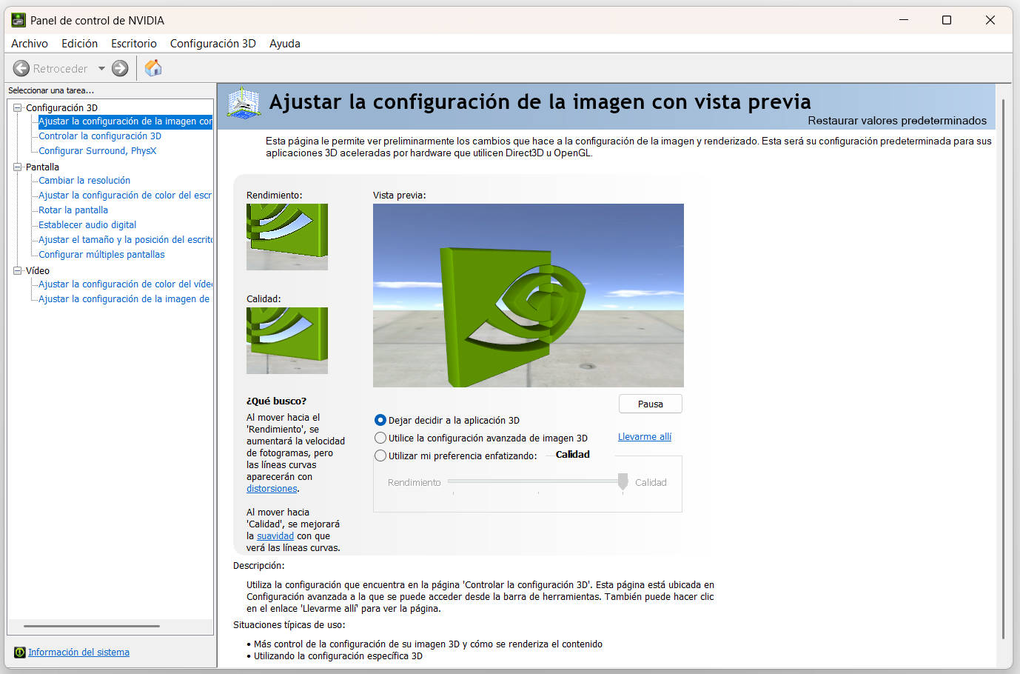Collapse the Pantalla tree node
This screenshot has height=674, width=1020.
tap(18, 167)
